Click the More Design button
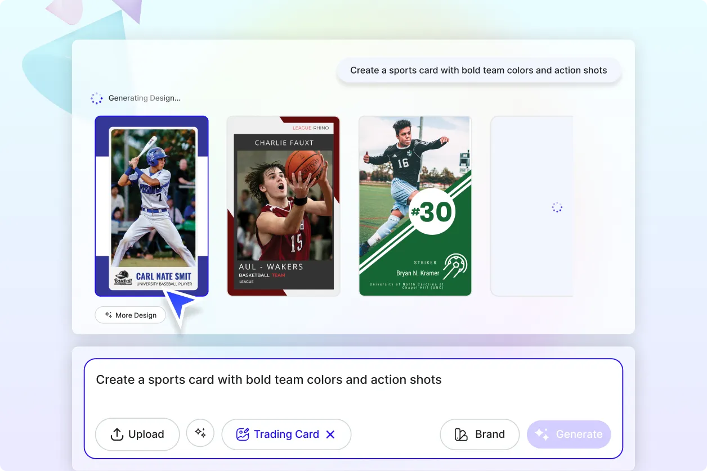Screen dimensions: 707x471 (130, 315)
